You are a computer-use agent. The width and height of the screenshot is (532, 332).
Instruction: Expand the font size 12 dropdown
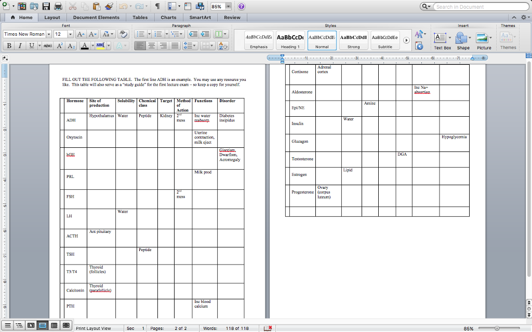tap(71, 34)
